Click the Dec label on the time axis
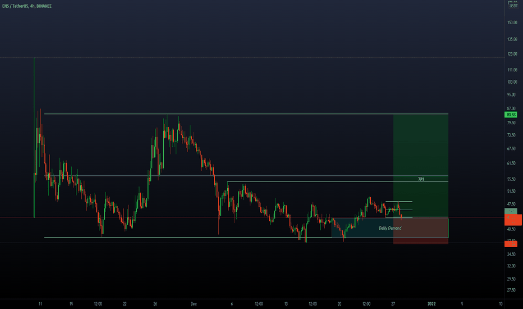 pyautogui.click(x=194, y=304)
